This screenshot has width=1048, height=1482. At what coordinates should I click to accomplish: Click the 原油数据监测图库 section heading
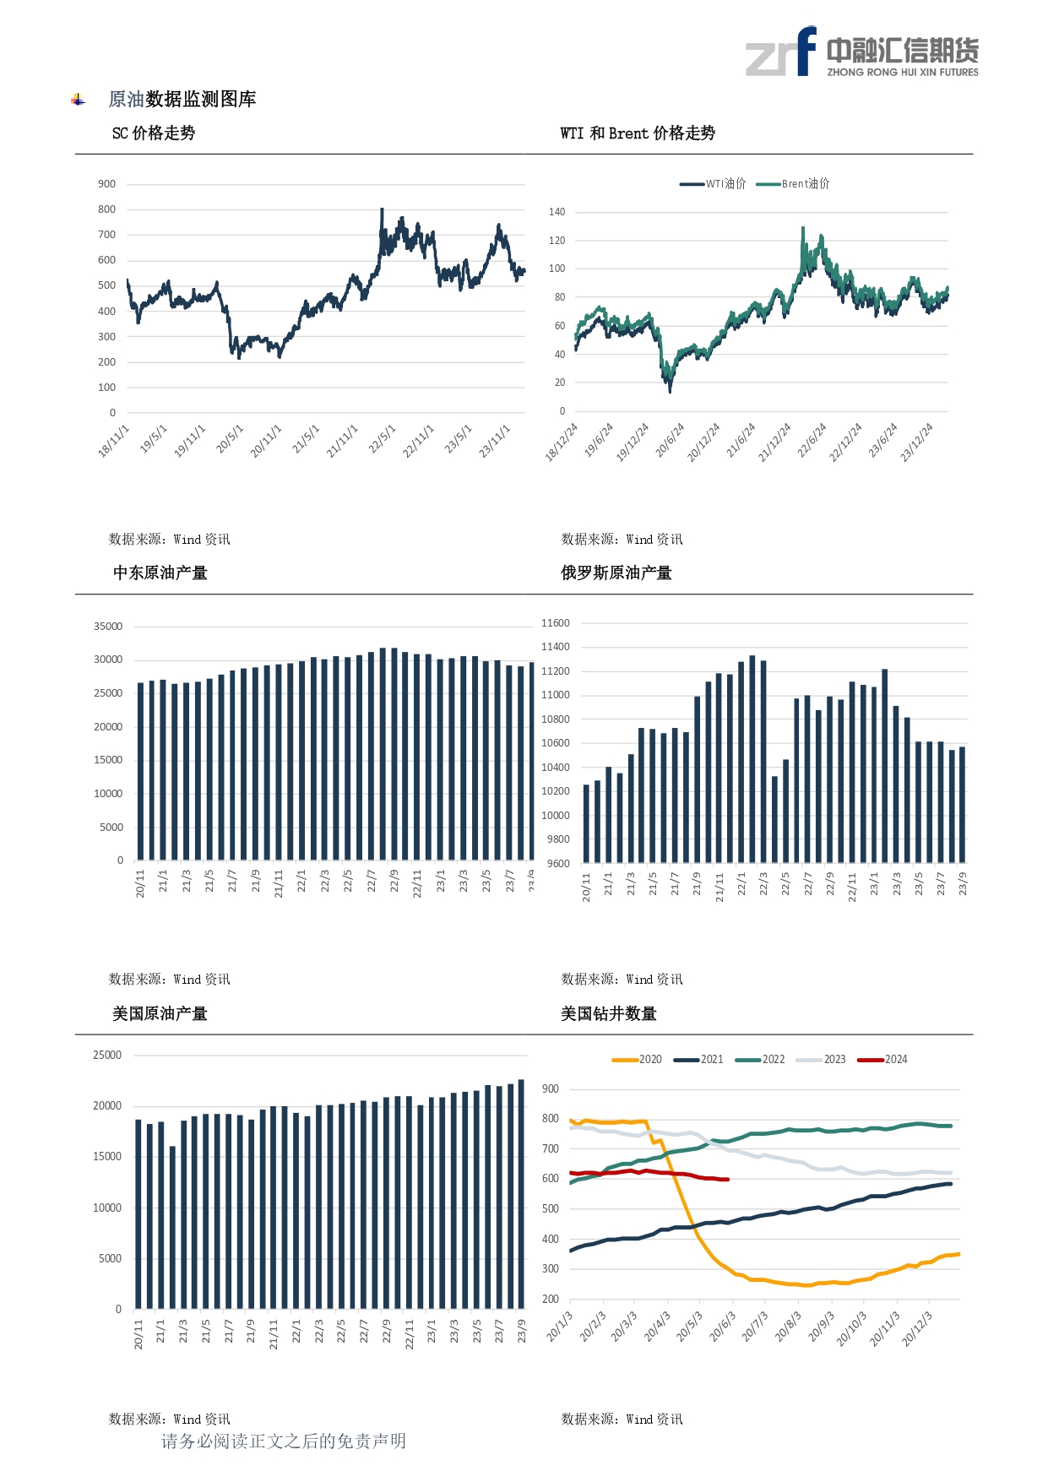tap(182, 100)
